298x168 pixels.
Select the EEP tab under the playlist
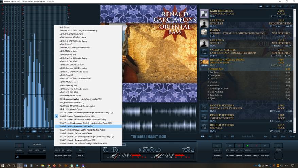pos(203,137)
